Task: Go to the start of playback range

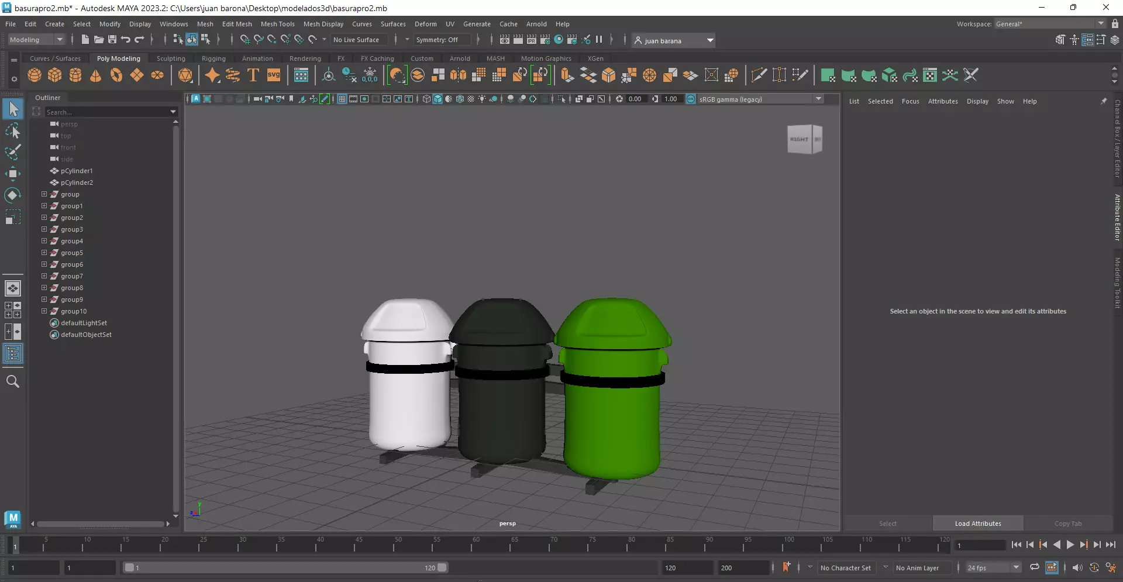Action: pos(1017,545)
